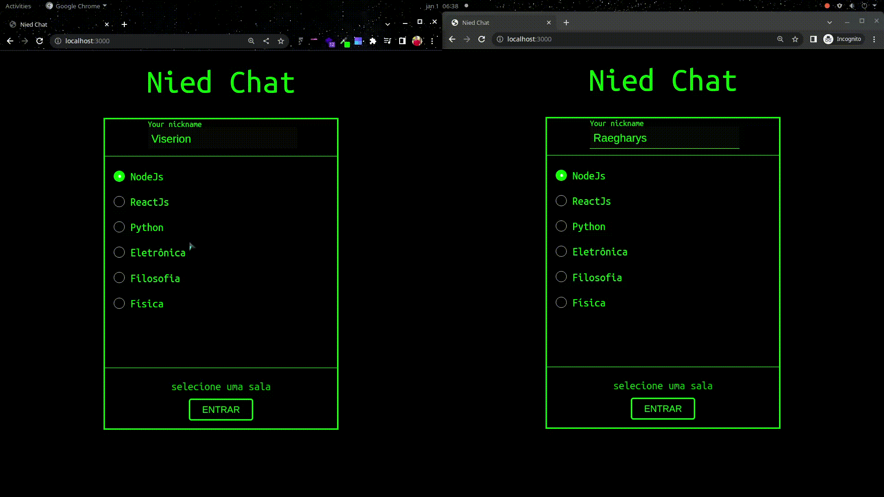Select ReactJs room in left window
The width and height of the screenshot is (884, 497).
point(119,202)
